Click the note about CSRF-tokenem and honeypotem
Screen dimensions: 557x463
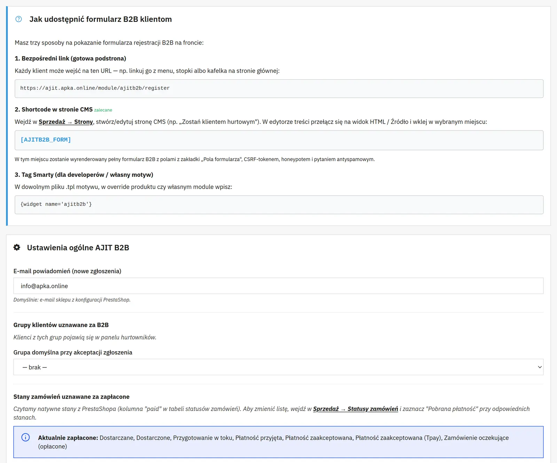coord(195,159)
